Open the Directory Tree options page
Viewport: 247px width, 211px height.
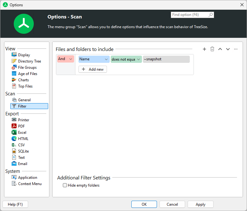coord(29,61)
